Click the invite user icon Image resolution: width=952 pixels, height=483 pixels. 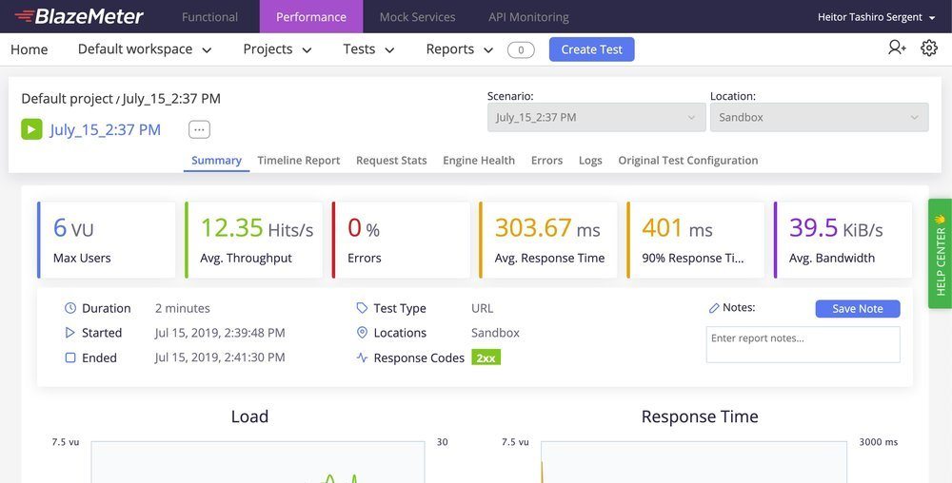coord(897,48)
